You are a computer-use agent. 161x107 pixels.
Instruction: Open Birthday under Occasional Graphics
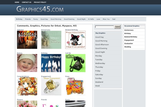pos(128,33)
